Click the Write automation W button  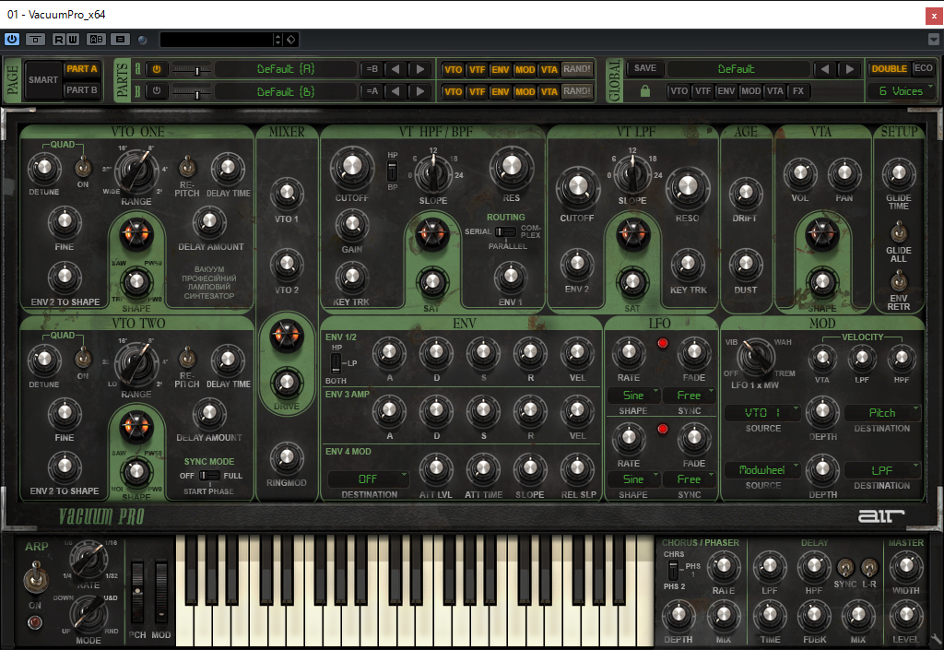[x=72, y=39]
